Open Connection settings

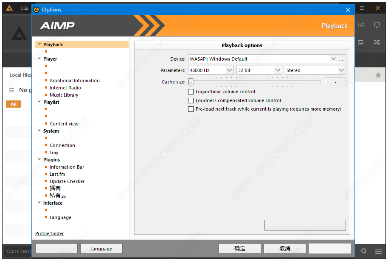point(62,145)
